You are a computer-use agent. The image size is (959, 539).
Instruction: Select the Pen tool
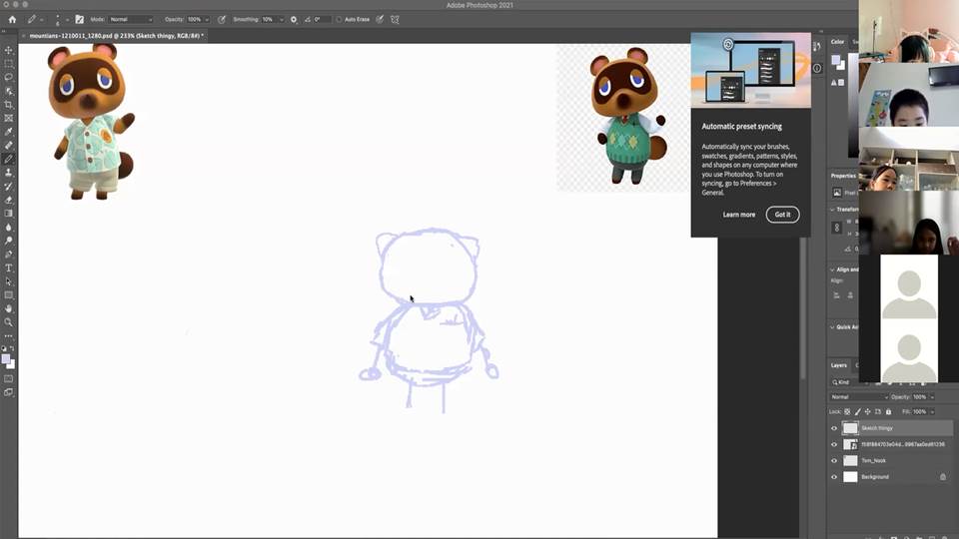click(x=9, y=255)
